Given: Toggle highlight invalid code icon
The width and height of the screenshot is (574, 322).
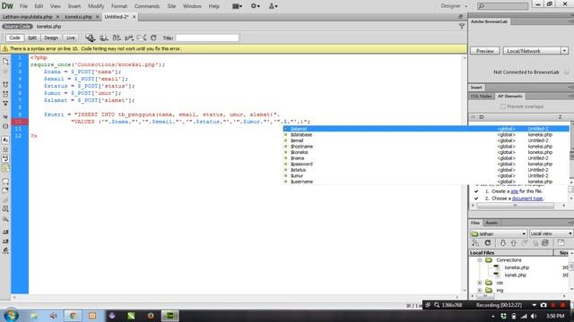Looking at the screenshot, I should coord(5,149).
